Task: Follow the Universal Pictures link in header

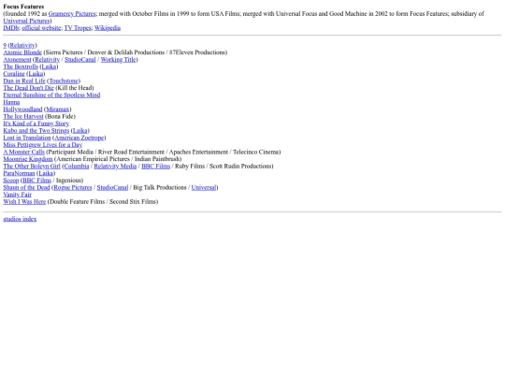Action: tap(26, 21)
